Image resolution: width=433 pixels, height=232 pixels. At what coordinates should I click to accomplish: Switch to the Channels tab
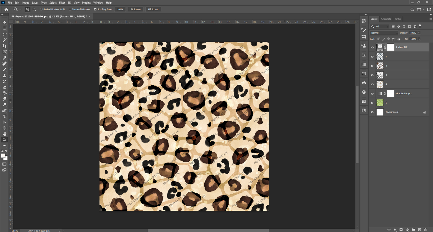coord(386,19)
